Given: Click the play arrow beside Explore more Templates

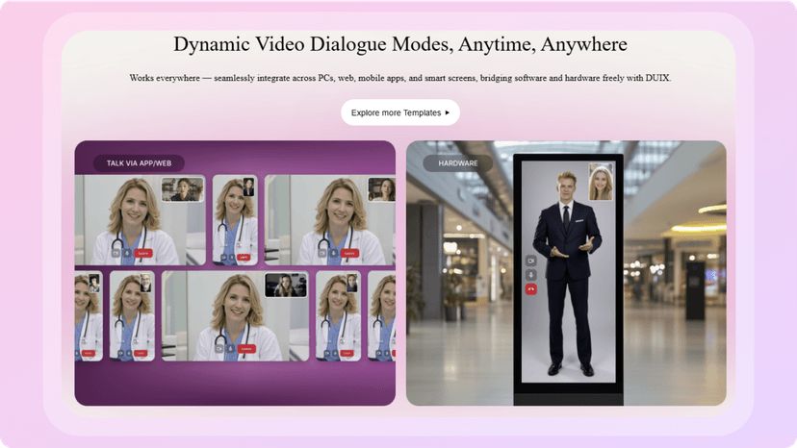Looking at the screenshot, I should [448, 112].
